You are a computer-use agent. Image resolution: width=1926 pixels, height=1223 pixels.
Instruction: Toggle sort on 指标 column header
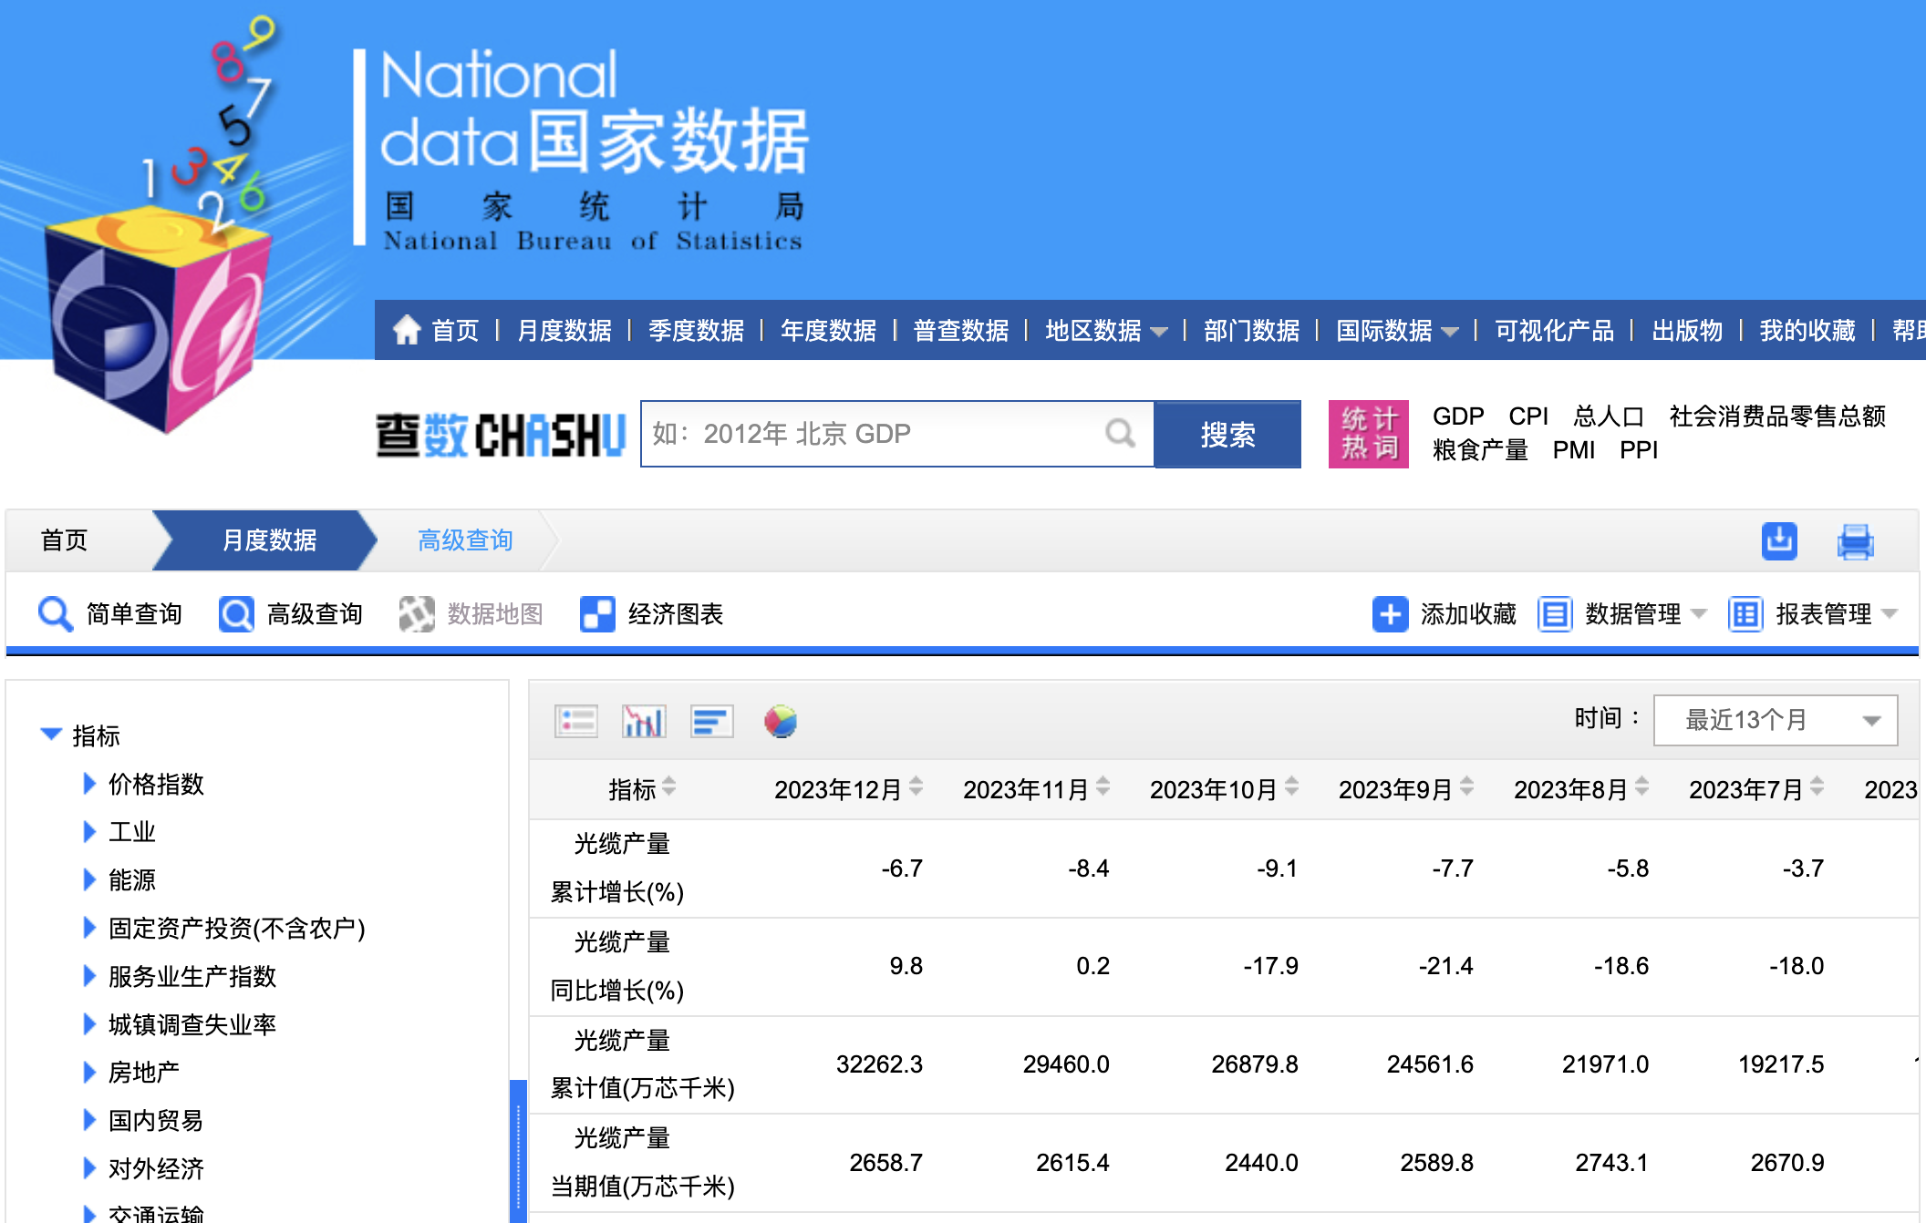click(x=672, y=787)
